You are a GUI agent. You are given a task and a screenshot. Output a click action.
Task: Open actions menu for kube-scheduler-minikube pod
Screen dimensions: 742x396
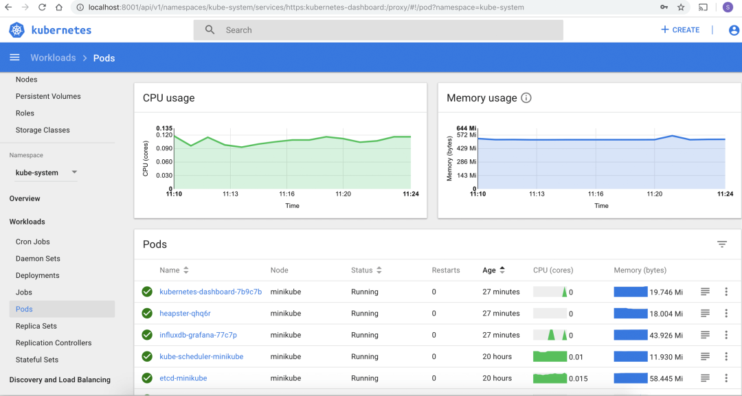tap(726, 356)
